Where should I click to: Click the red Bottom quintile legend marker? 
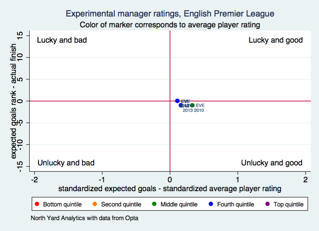pyautogui.click(x=37, y=204)
